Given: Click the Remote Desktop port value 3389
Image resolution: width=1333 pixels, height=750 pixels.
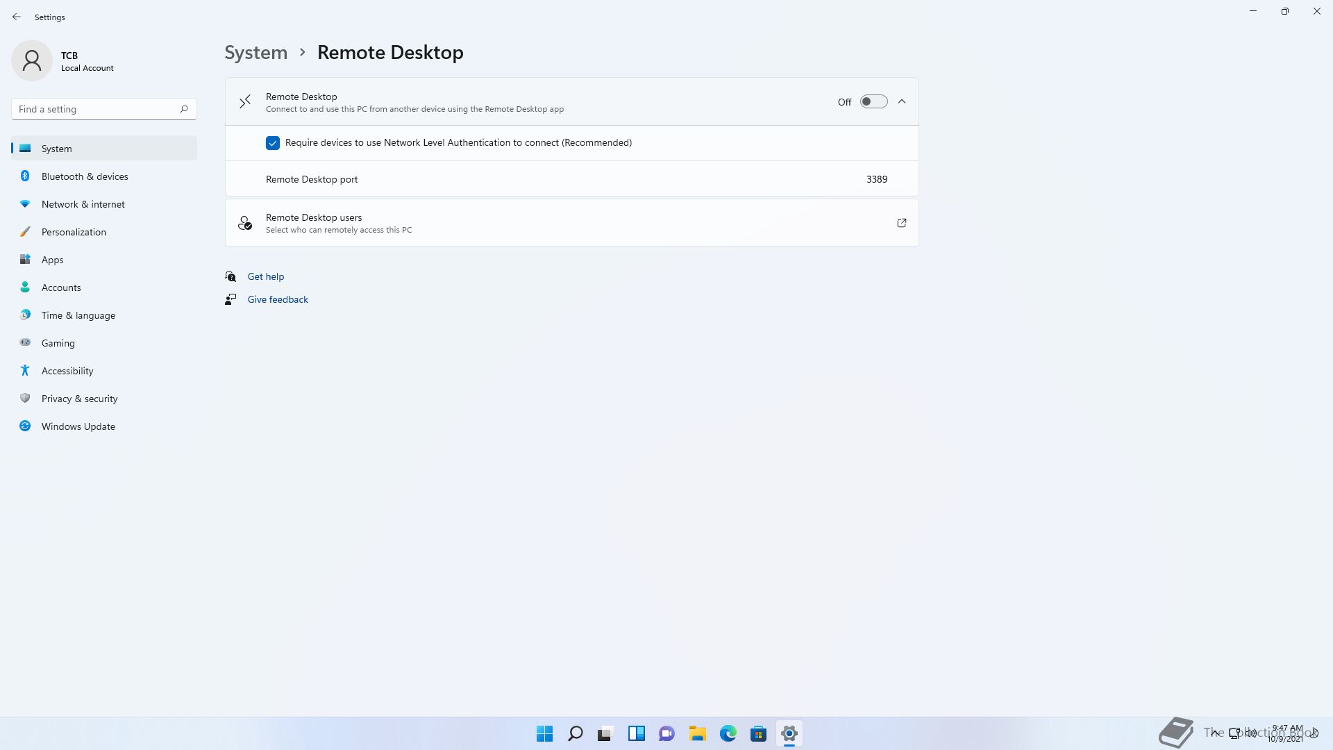Looking at the screenshot, I should (x=877, y=179).
